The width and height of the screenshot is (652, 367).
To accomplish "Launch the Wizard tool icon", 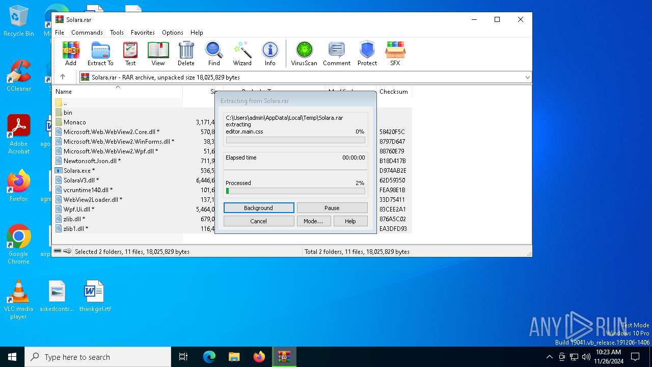I will (x=242, y=54).
